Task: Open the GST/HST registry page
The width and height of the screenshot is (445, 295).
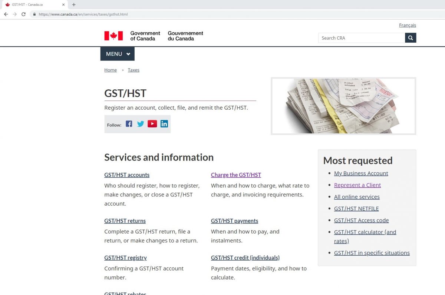Action: coord(125,258)
